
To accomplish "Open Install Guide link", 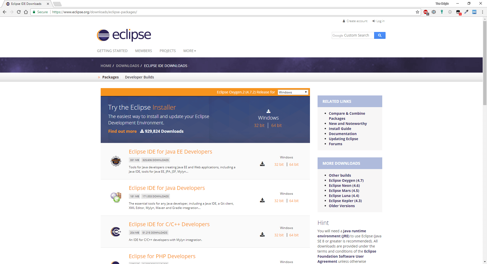I will 340,129.
